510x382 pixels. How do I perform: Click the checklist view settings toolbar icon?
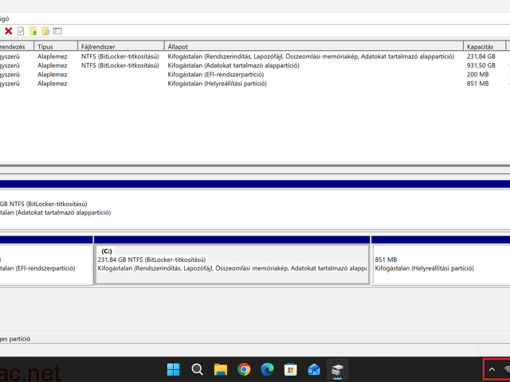pos(57,31)
